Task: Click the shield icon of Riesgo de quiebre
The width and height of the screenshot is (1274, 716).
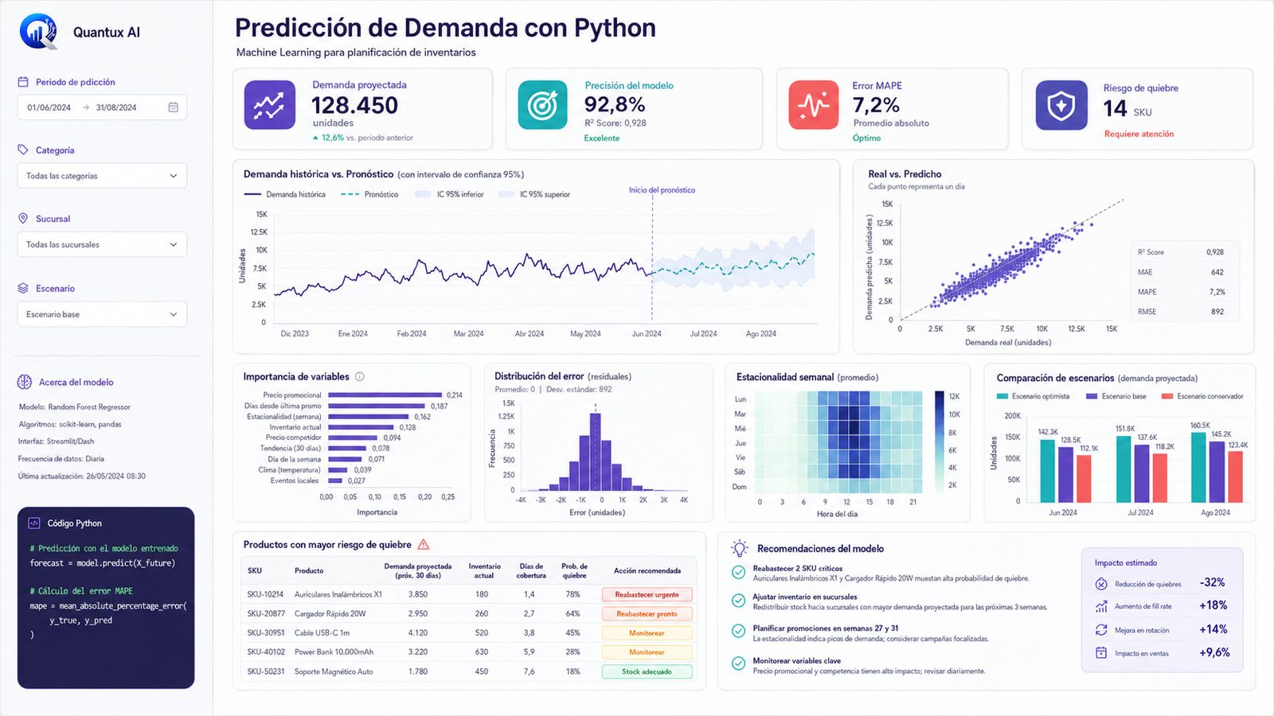Action: pos(1061,105)
